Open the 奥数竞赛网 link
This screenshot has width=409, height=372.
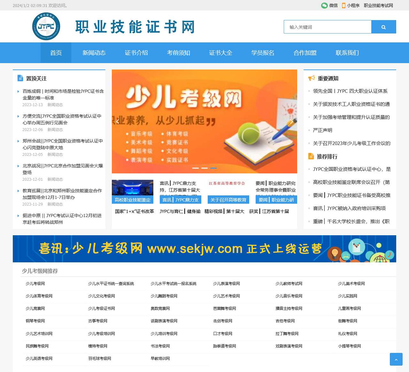[x=160, y=308]
